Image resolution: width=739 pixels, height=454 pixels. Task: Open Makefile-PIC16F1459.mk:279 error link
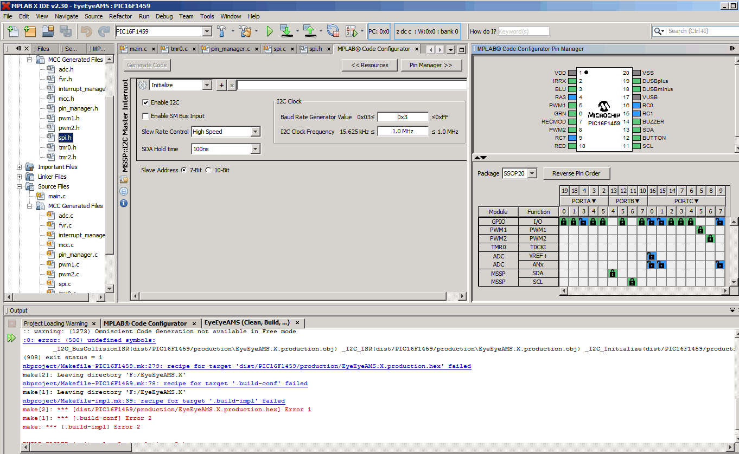tap(247, 366)
